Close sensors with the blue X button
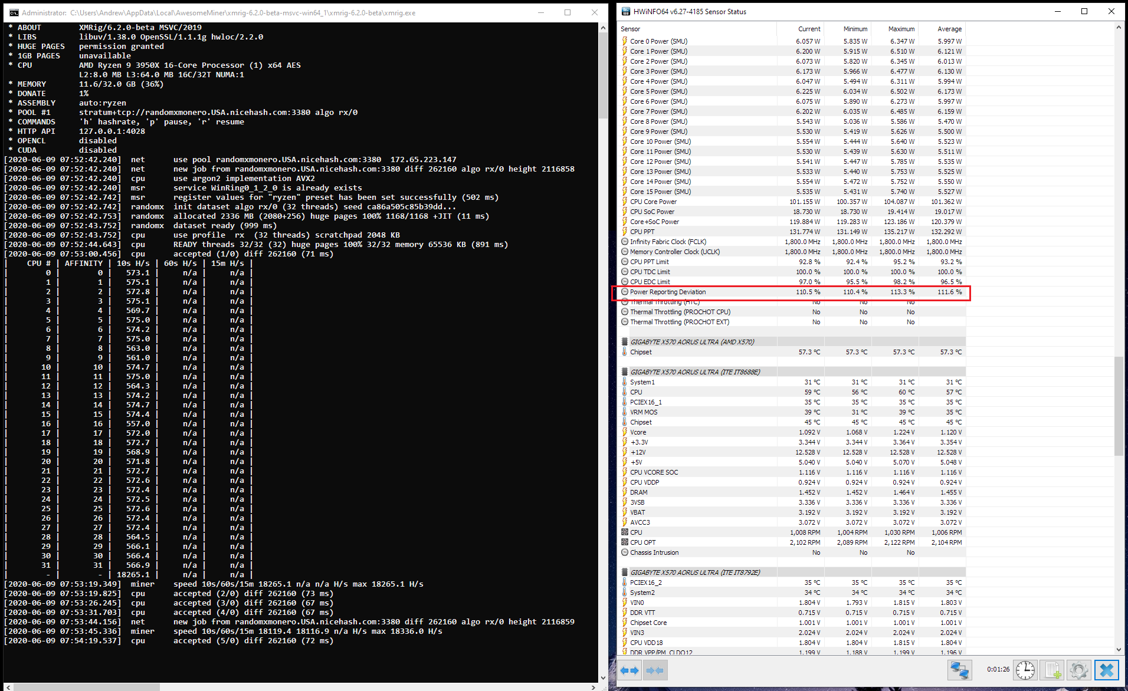 click(1106, 670)
